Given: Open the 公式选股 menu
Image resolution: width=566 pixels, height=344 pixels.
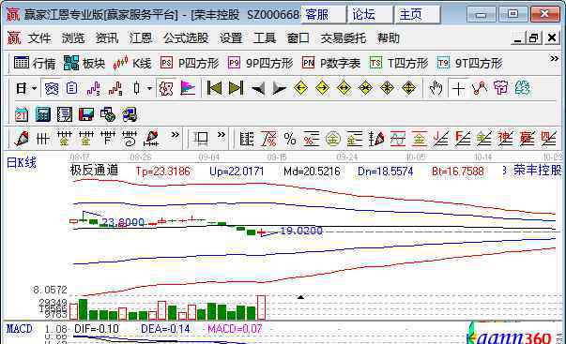Looking at the screenshot, I should [186, 37].
